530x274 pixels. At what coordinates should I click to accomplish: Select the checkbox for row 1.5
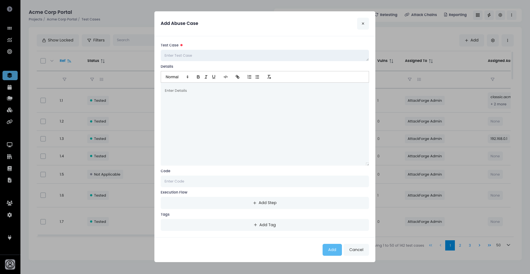pos(43,174)
